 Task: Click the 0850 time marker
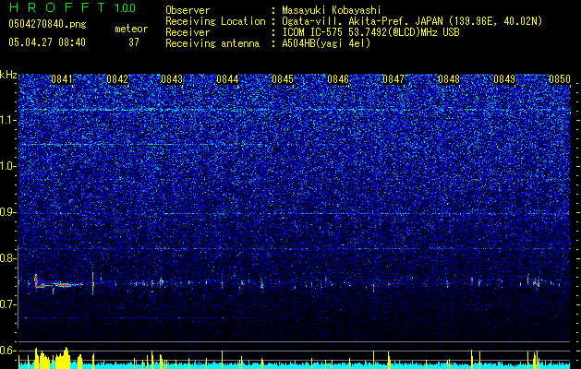tap(560, 79)
